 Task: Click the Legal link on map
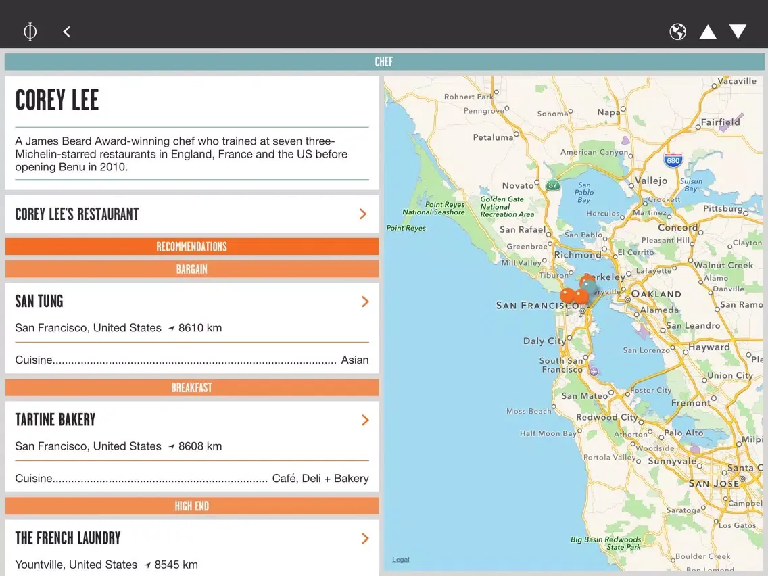(401, 560)
